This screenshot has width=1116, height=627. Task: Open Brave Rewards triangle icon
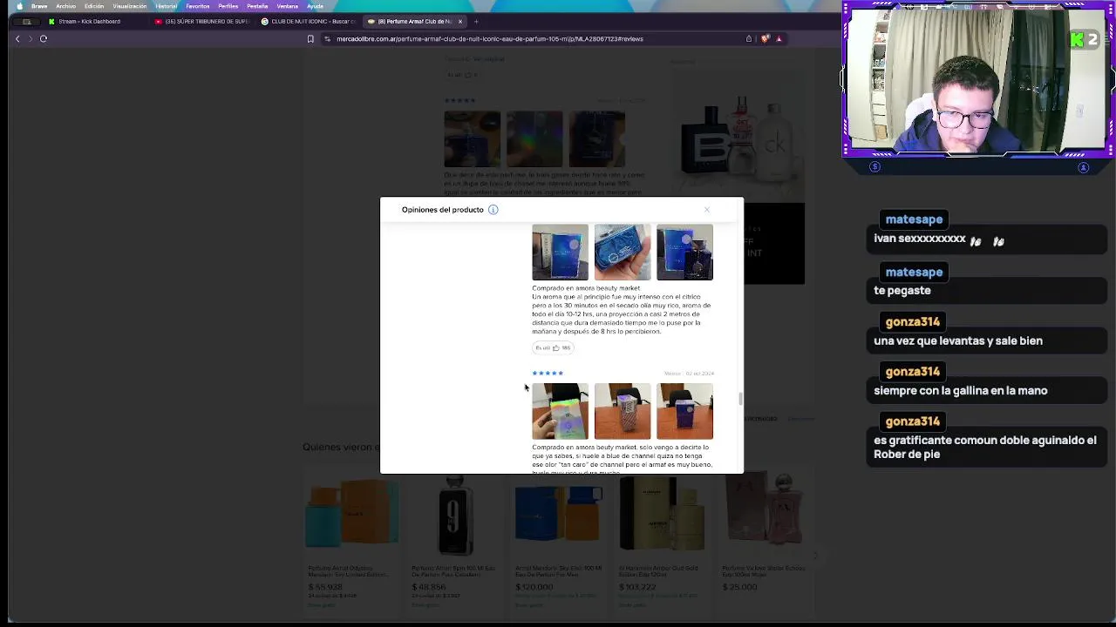pos(779,38)
